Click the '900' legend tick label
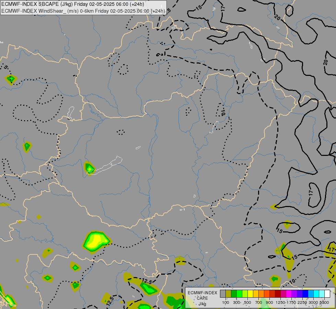 click(269, 302)
